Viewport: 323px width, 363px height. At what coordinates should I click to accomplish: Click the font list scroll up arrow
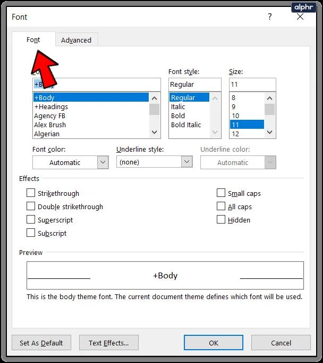pos(155,98)
